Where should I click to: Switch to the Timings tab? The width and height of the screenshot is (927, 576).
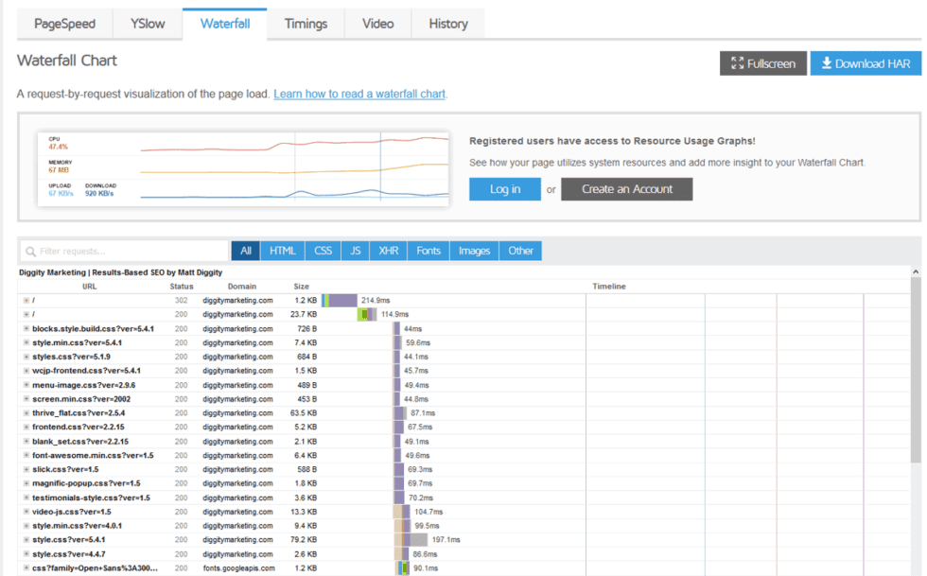(x=305, y=24)
